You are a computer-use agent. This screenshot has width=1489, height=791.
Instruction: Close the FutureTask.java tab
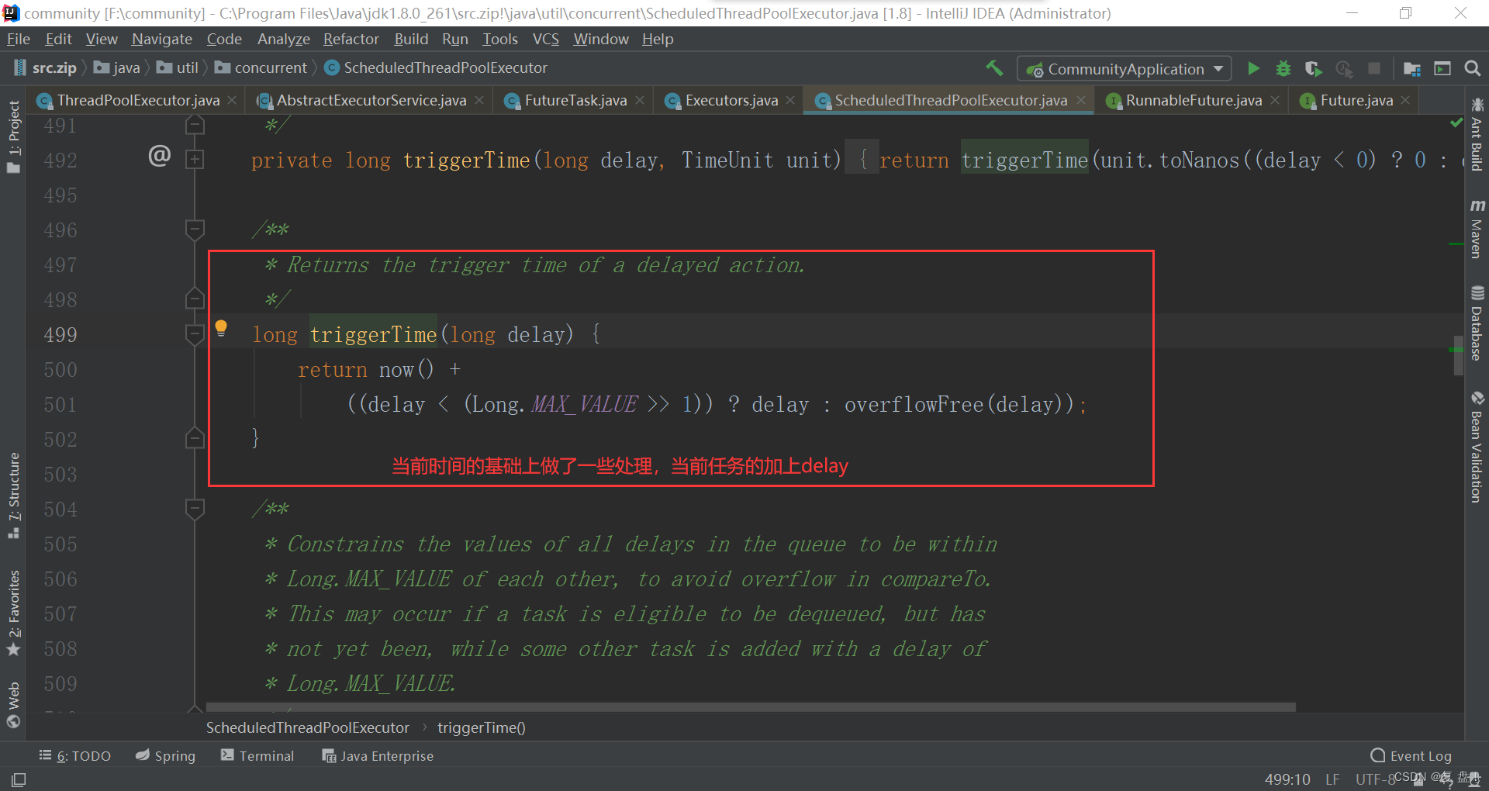[x=640, y=100]
